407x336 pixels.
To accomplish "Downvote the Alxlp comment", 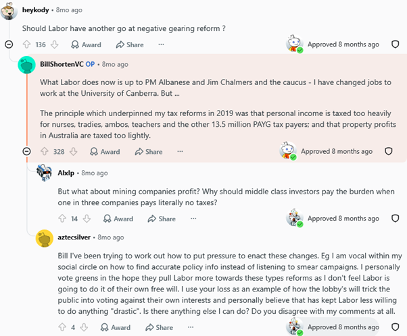I will click(87, 219).
